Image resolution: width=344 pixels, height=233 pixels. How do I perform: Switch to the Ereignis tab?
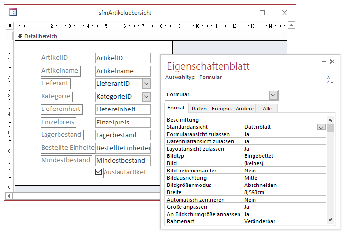(222, 109)
